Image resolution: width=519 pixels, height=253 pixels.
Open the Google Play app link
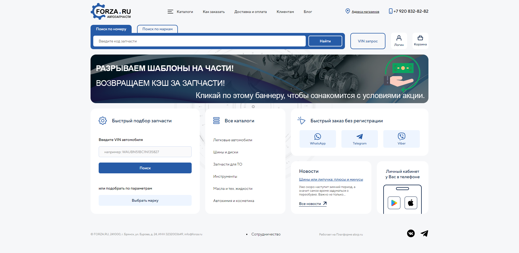click(394, 203)
